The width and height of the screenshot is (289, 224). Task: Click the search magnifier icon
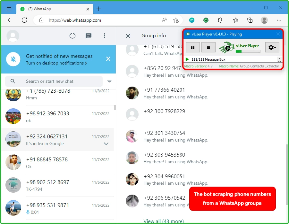point(13,81)
